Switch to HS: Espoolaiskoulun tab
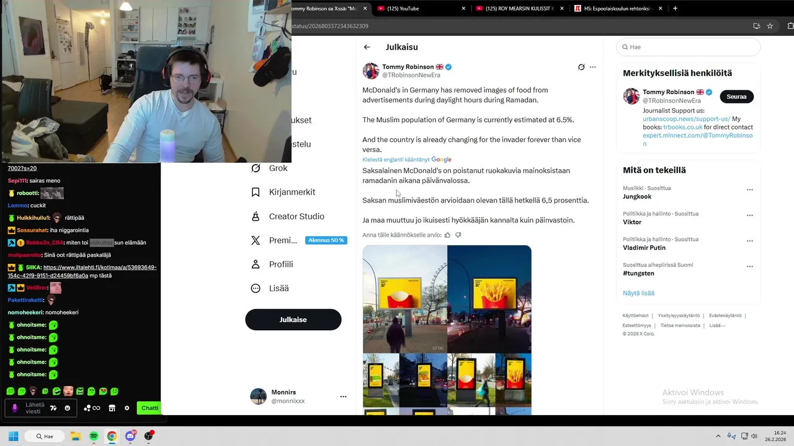 (x=618, y=9)
